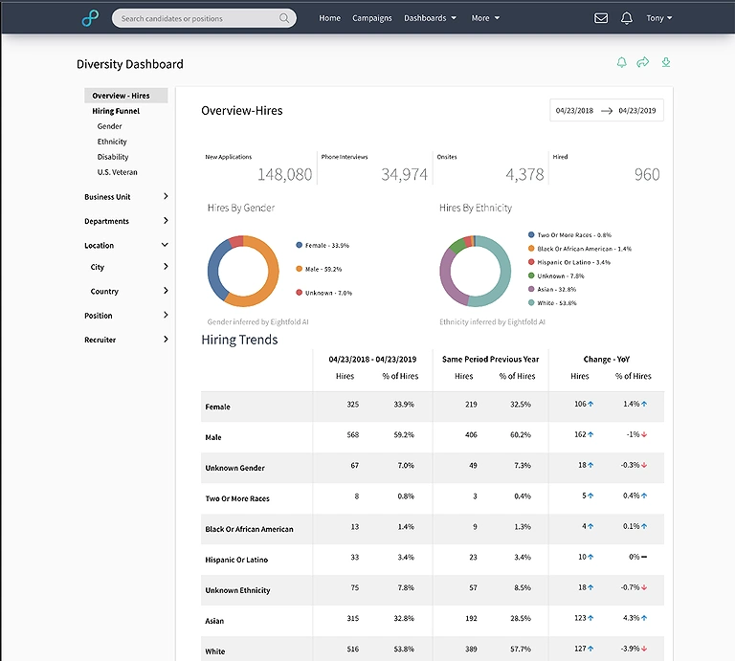Viewport: 735px width, 661px height.
Task: Open the Dashboards dropdown menu
Action: pyautogui.click(x=430, y=18)
